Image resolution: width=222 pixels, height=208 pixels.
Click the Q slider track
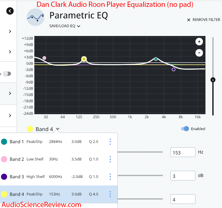(x=140, y=199)
